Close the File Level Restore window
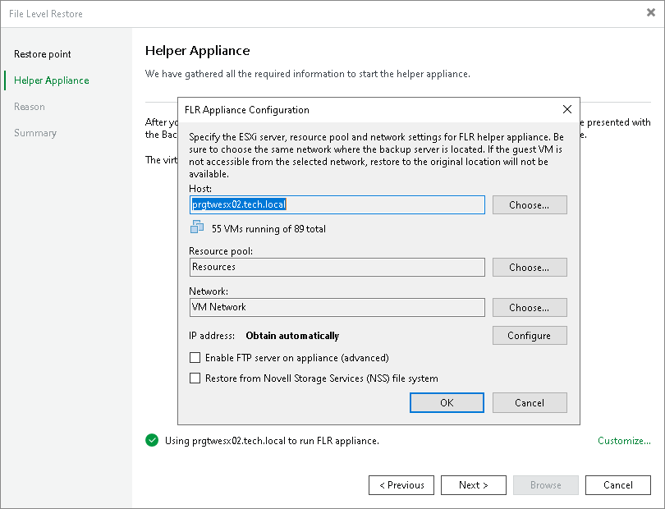This screenshot has width=665, height=509. click(651, 13)
